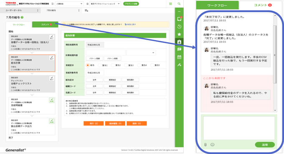Viewport: 284px width, 154px height.
Task: Select the task clipboard icon in sidebar
Action: click(179, 42)
